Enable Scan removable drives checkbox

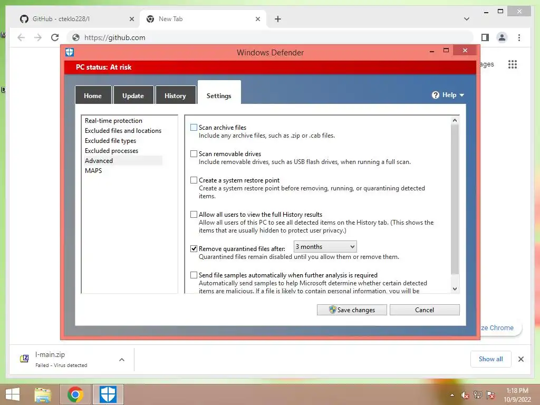(x=194, y=154)
